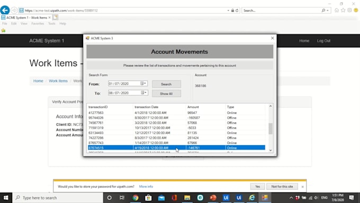Open the Work Items breadcrumb link
This screenshot has height=203, width=360.
(58, 81)
